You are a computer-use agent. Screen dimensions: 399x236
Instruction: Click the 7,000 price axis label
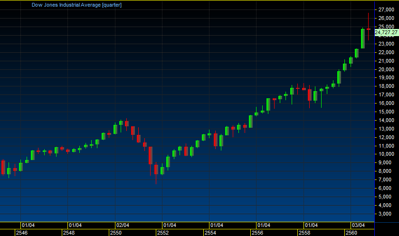385,179
